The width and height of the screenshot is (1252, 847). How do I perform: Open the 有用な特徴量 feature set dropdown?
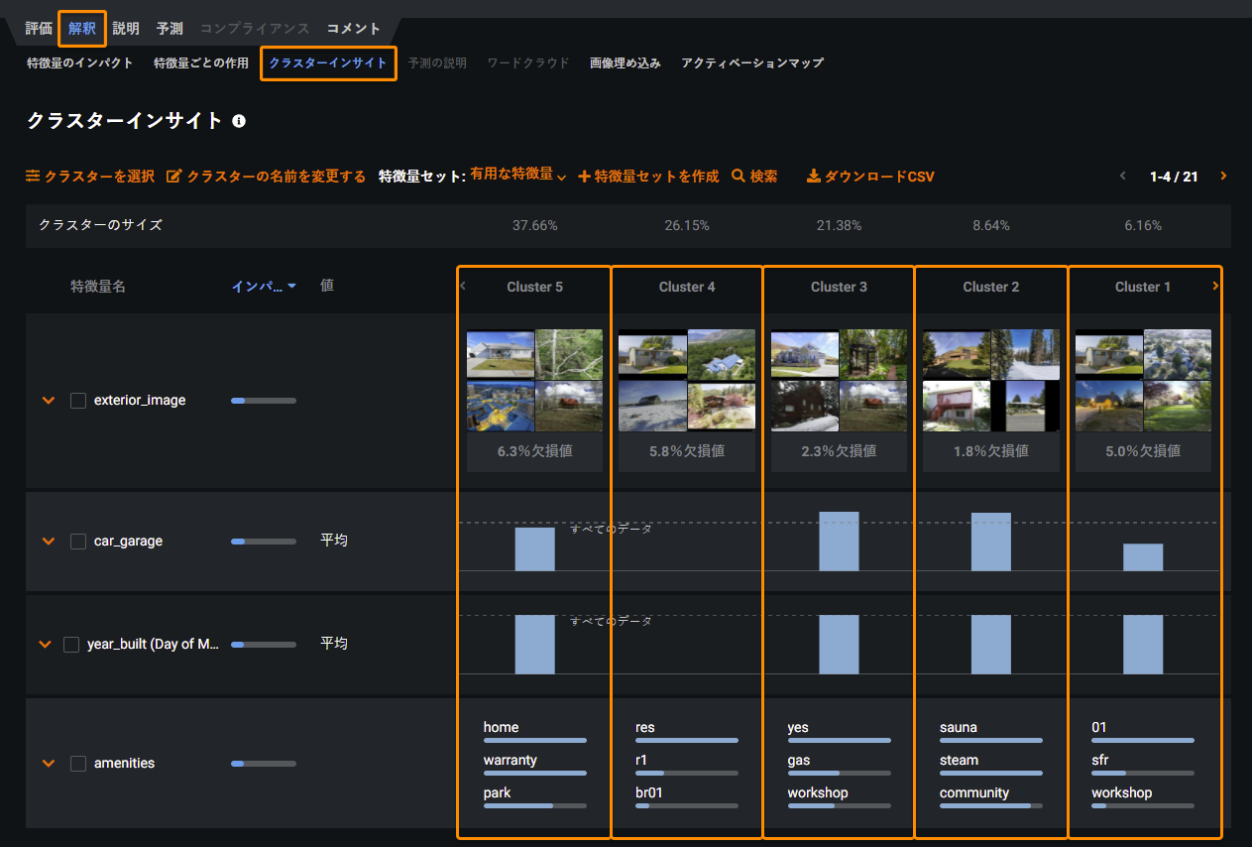[517, 176]
